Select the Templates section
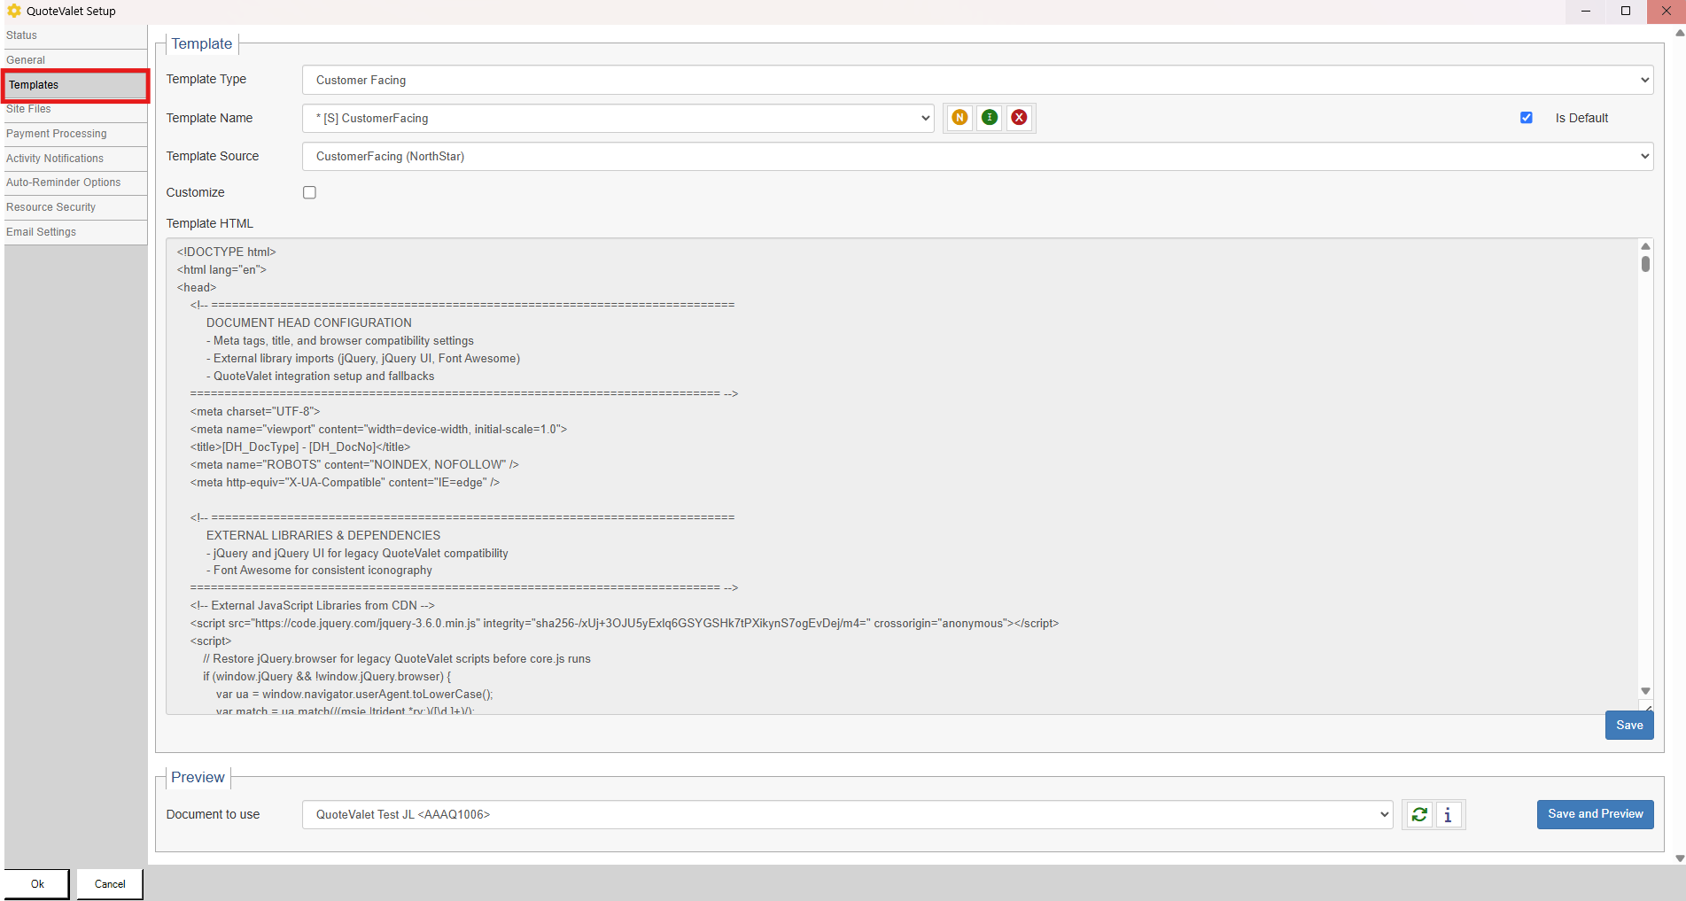The height and width of the screenshot is (901, 1686). click(x=75, y=85)
